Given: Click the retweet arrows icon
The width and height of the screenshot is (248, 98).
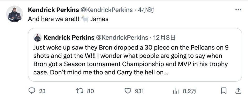Looking at the screenshot, I should tap(80, 91).
